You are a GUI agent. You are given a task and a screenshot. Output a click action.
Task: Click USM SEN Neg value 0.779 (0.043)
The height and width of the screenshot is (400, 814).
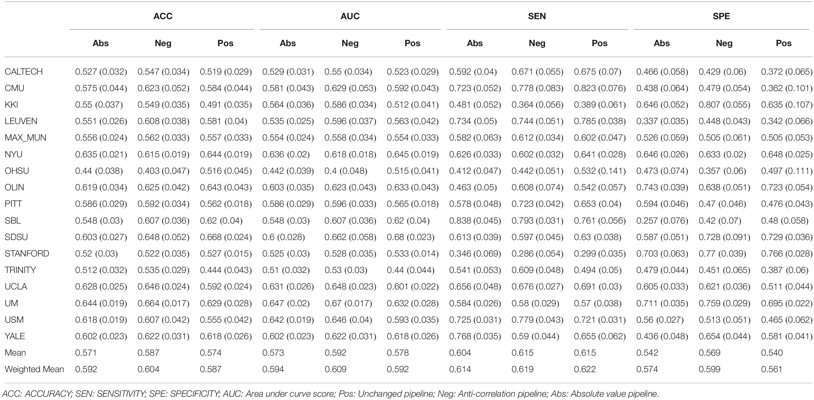pos(537,319)
